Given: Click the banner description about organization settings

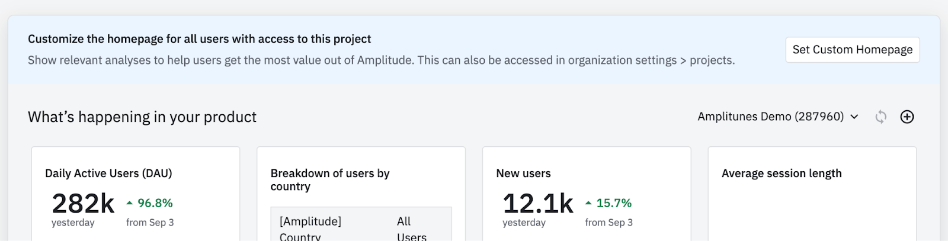Looking at the screenshot, I should (x=381, y=60).
